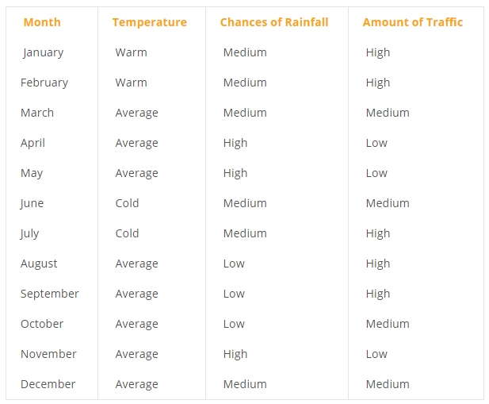489x404 pixels.
Task: Click the September row label
Action: (50, 294)
